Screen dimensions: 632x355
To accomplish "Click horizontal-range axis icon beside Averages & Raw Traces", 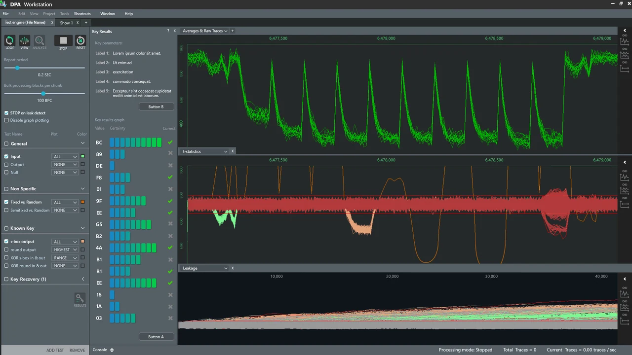I will (625, 69).
